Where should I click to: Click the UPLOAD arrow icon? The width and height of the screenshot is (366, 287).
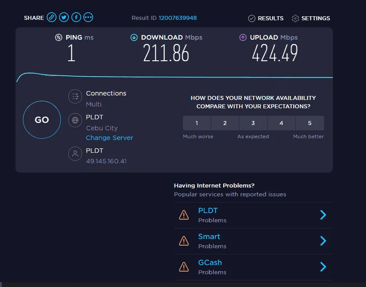243,37
